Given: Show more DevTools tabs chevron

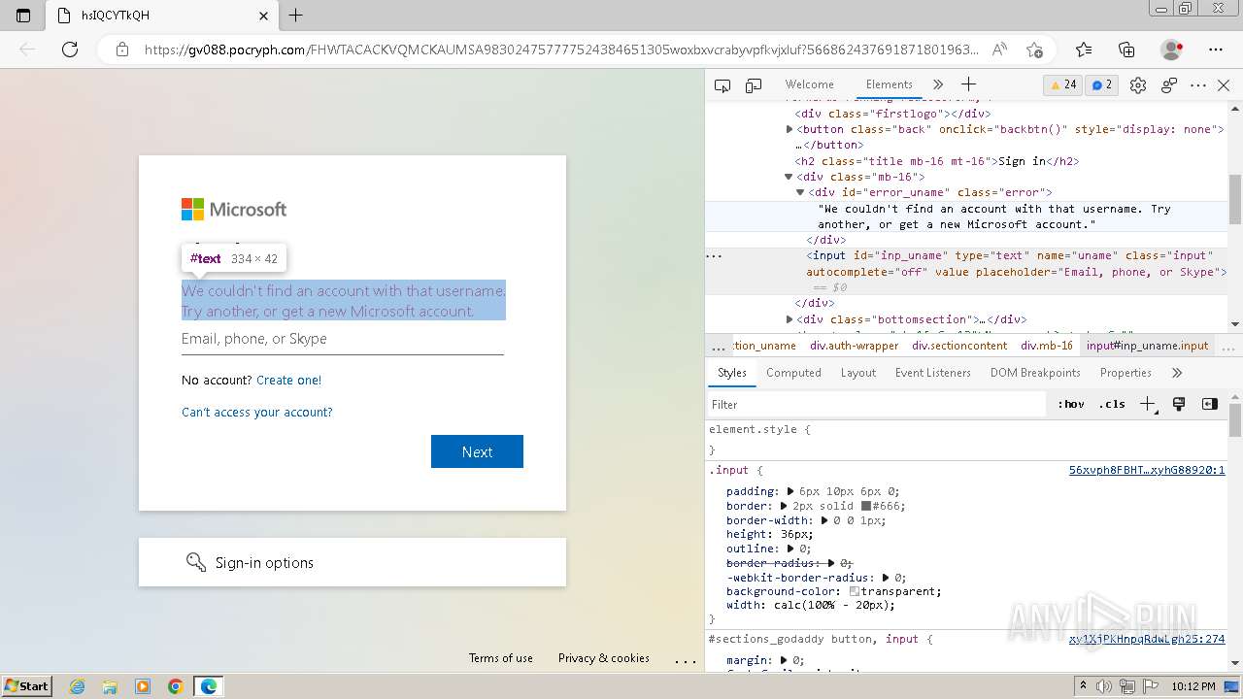Looking at the screenshot, I should tap(937, 84).
